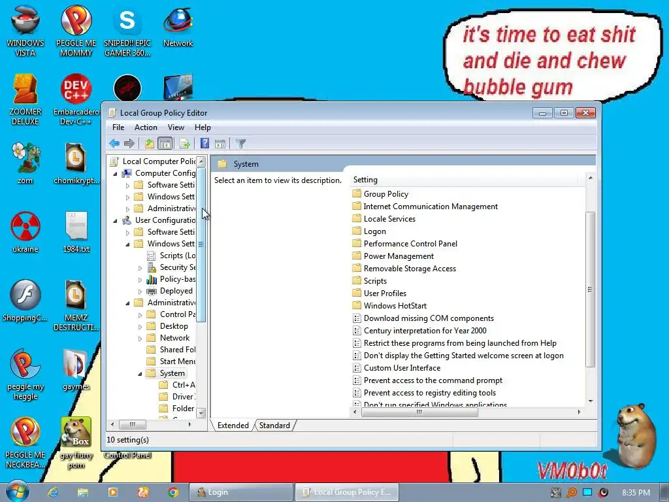669x502 pixels.
Task: Switch to the Login taskbar window
Action: tap(241, 492)
